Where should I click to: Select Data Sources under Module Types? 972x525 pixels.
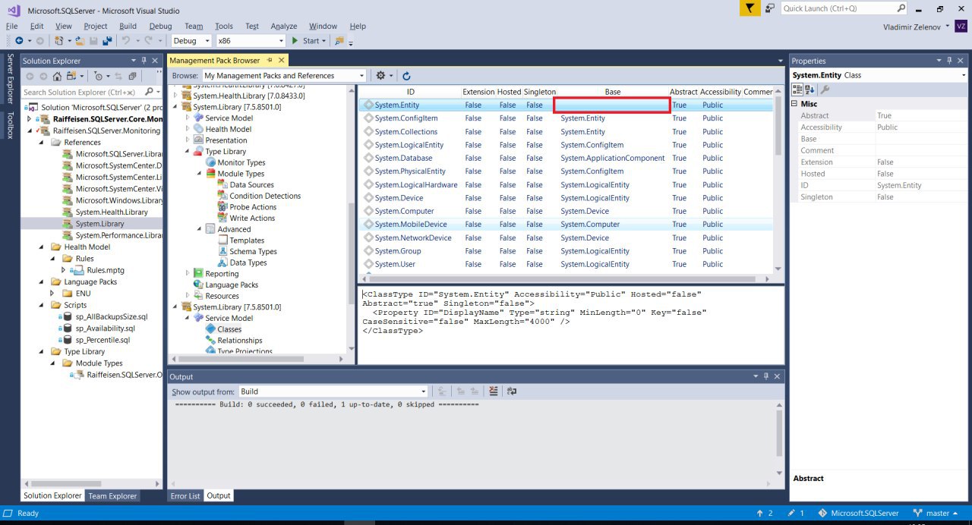click(251, 185)
